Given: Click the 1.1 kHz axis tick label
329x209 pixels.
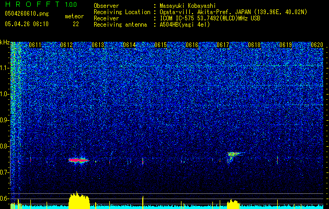Looking at the screenshot, I should click(5, 68).
